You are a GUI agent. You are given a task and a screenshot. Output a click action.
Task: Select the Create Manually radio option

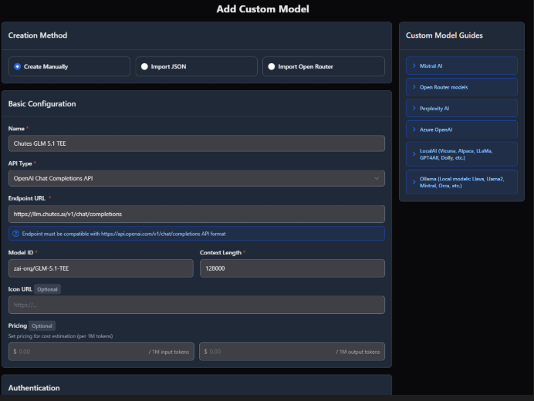click(x=69, y=66)
